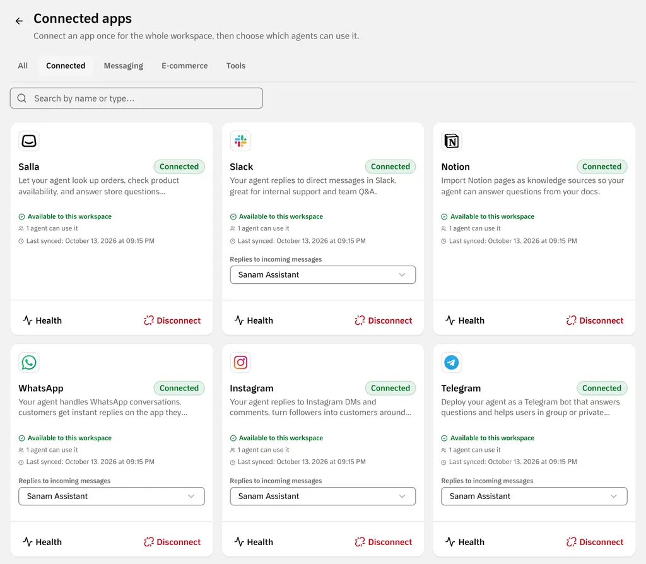
Task: View Health for WhatsApp
Action: (42, 542)
